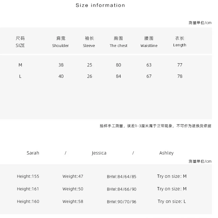Image resolution: width=218 pixels, height=218 pixels.
Task: Click shoulder value 38 for size M
Action: point(61,65)
